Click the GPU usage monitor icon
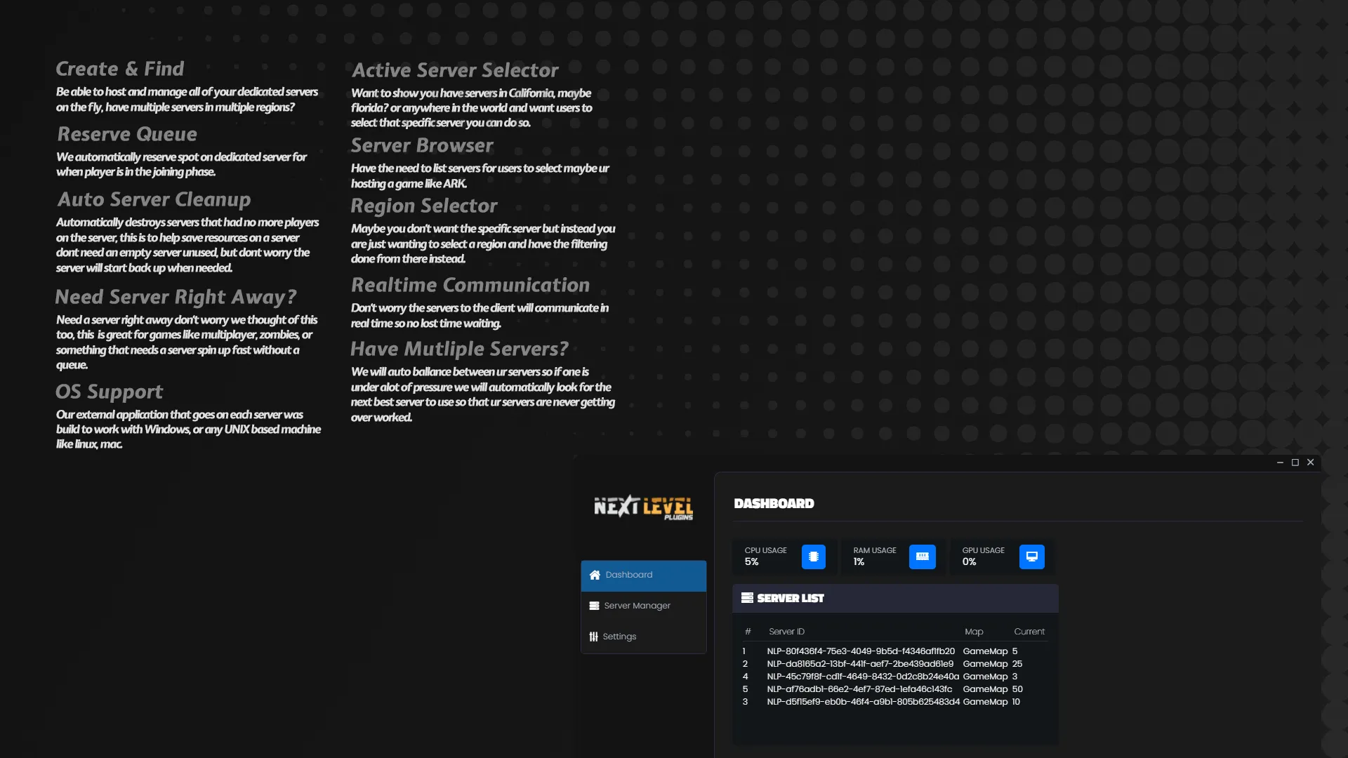Viewport: 1348px width, 758px height. [1031, 557]
